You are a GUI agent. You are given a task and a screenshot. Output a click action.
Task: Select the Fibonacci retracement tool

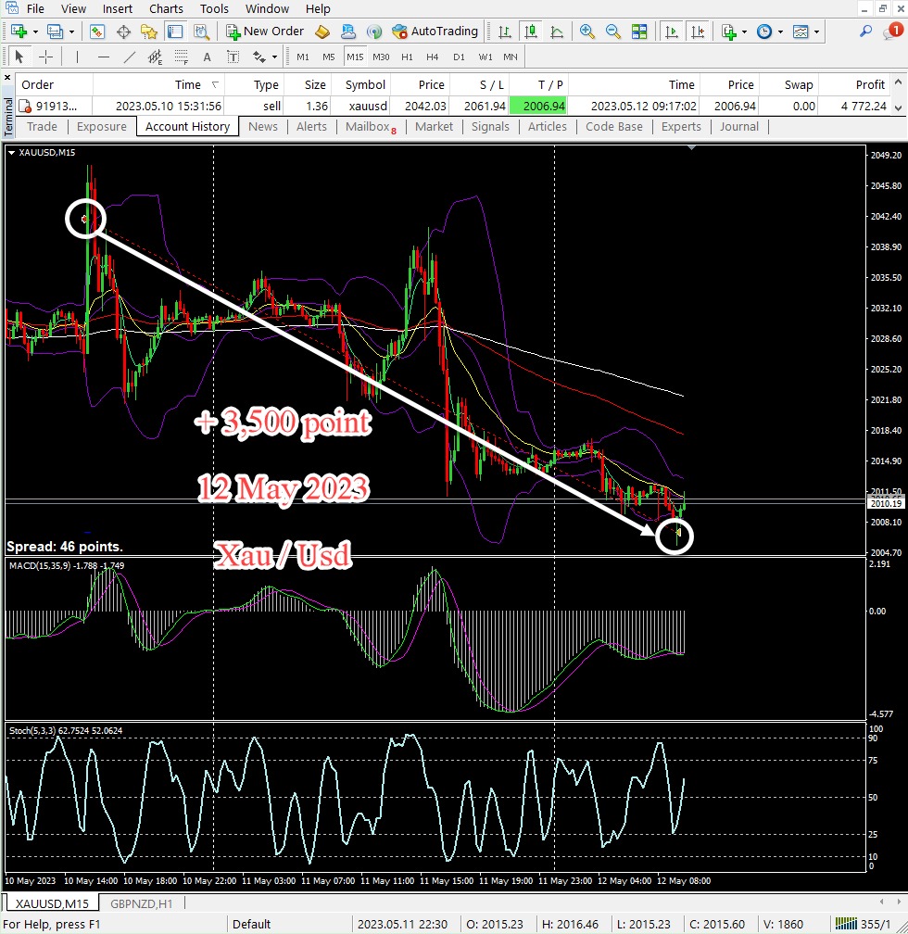click(x=181, y=57)
